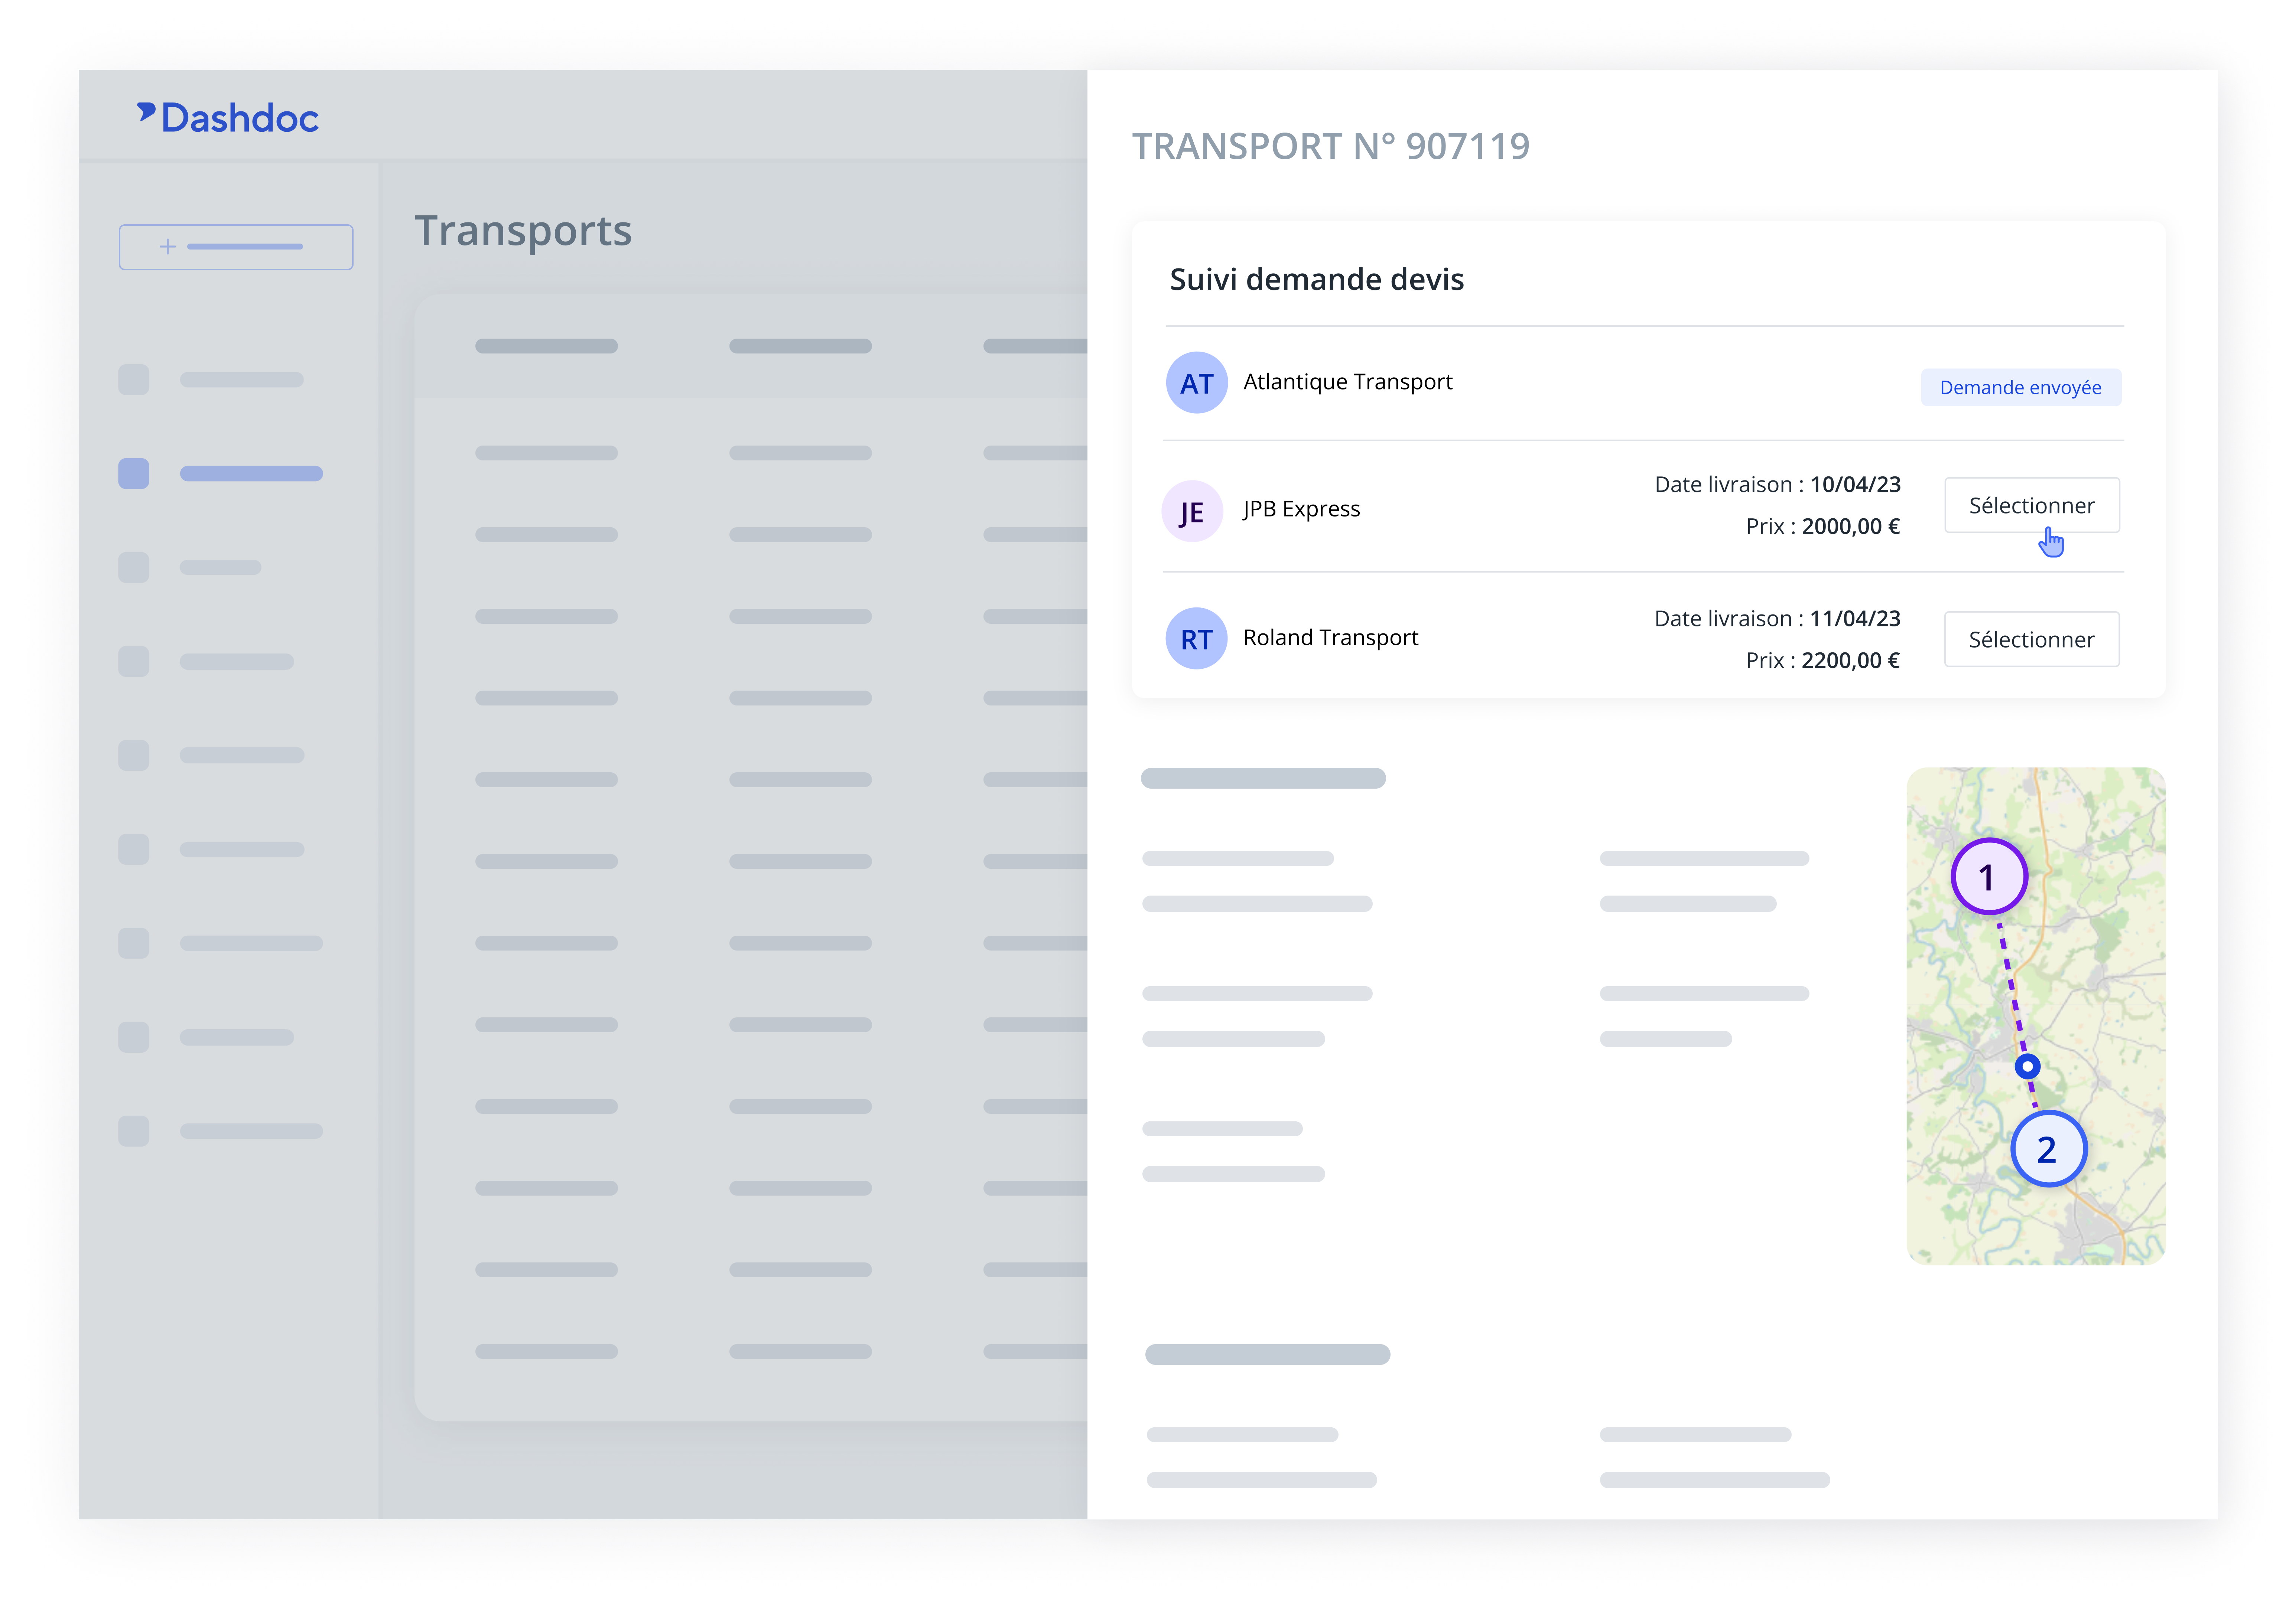Click the Date livraison : 10/04/23 text

click(x=1777, y=485)
